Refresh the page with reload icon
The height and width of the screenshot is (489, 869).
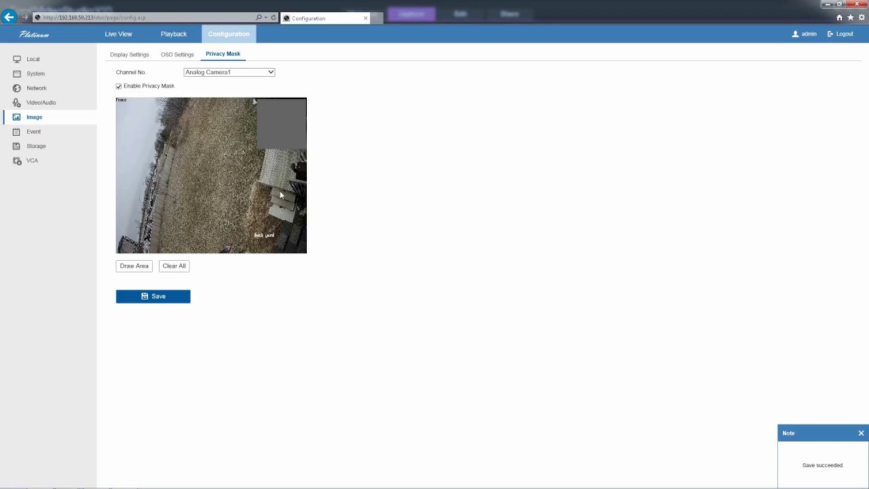pos(274,18)
